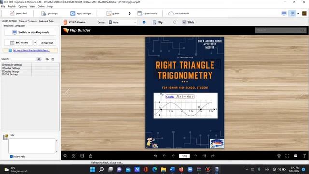The image size is (309, 174).
Task: Open the Options menu
Action: coord(23,6)
